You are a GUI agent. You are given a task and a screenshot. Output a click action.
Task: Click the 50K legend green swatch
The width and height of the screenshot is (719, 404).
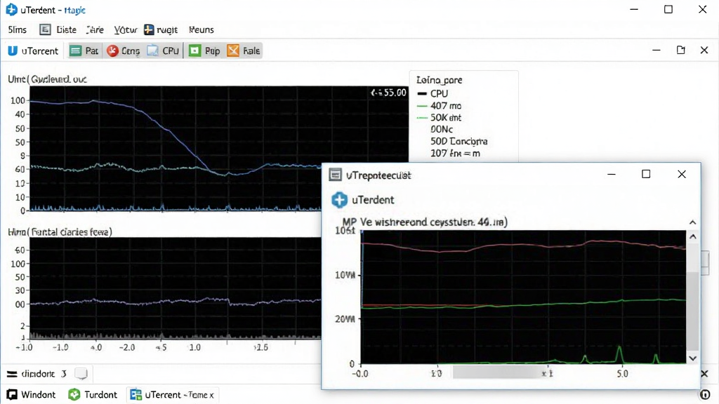pos(422,118)
